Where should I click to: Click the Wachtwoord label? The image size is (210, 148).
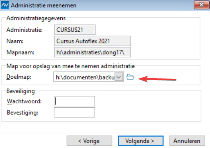24,101
